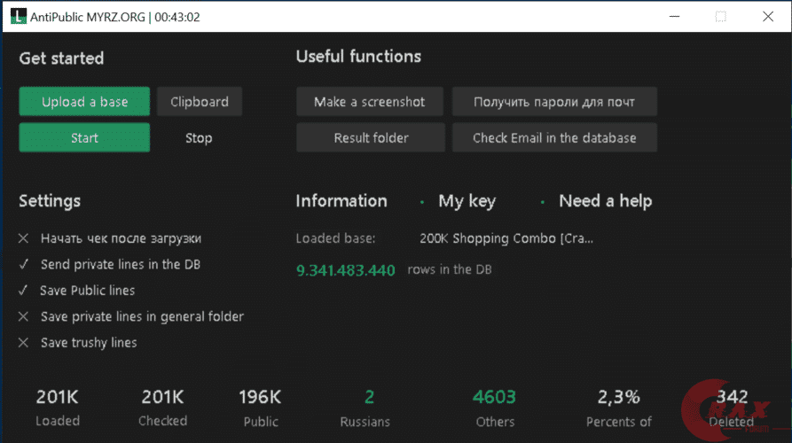
Task: Click the 9.341.483.440 rows count
Action: 346,270
